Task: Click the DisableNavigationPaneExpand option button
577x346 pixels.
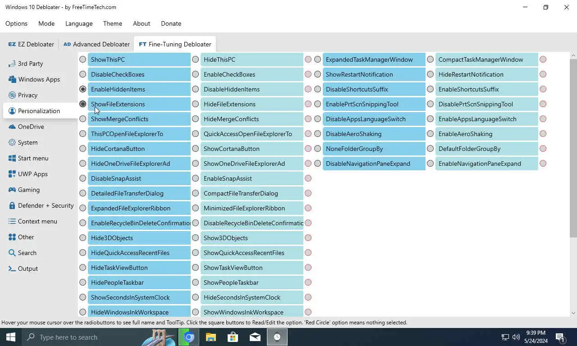Action: [x=374, y=164]
